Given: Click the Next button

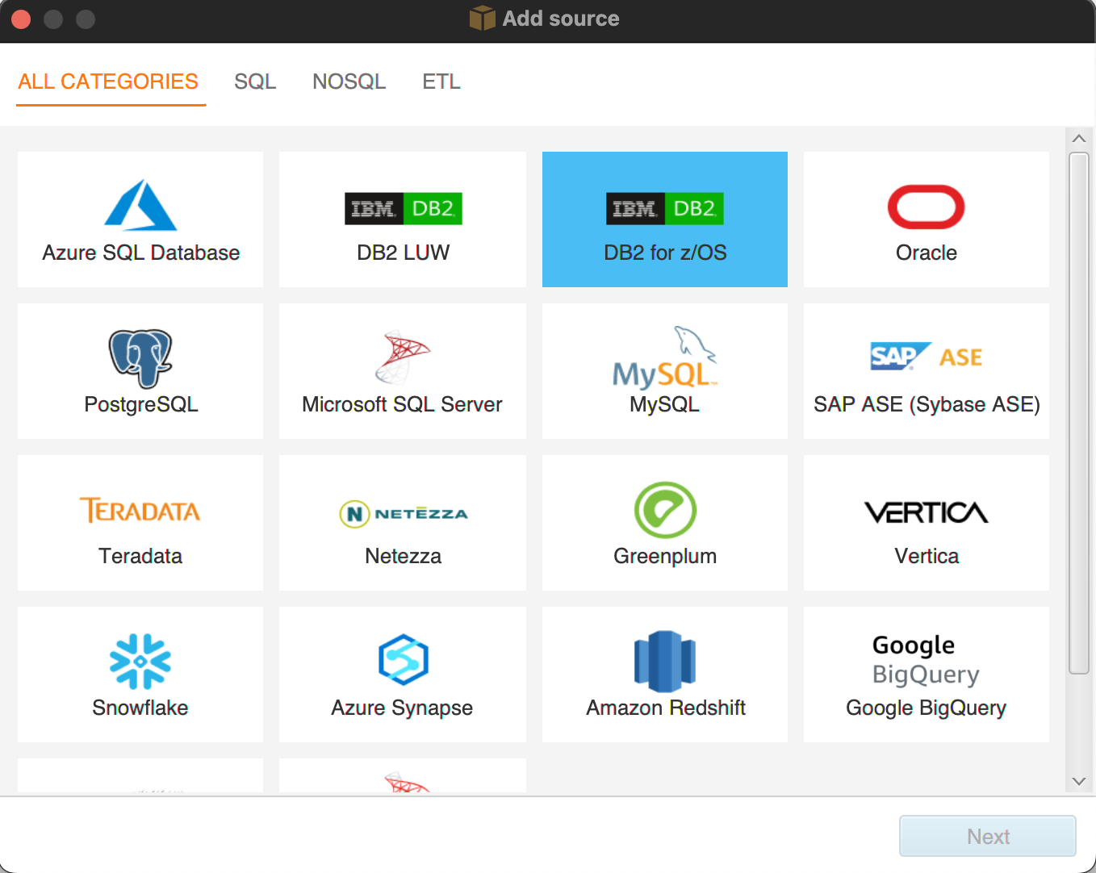Looking at the screenshot, I should (988, 836).
